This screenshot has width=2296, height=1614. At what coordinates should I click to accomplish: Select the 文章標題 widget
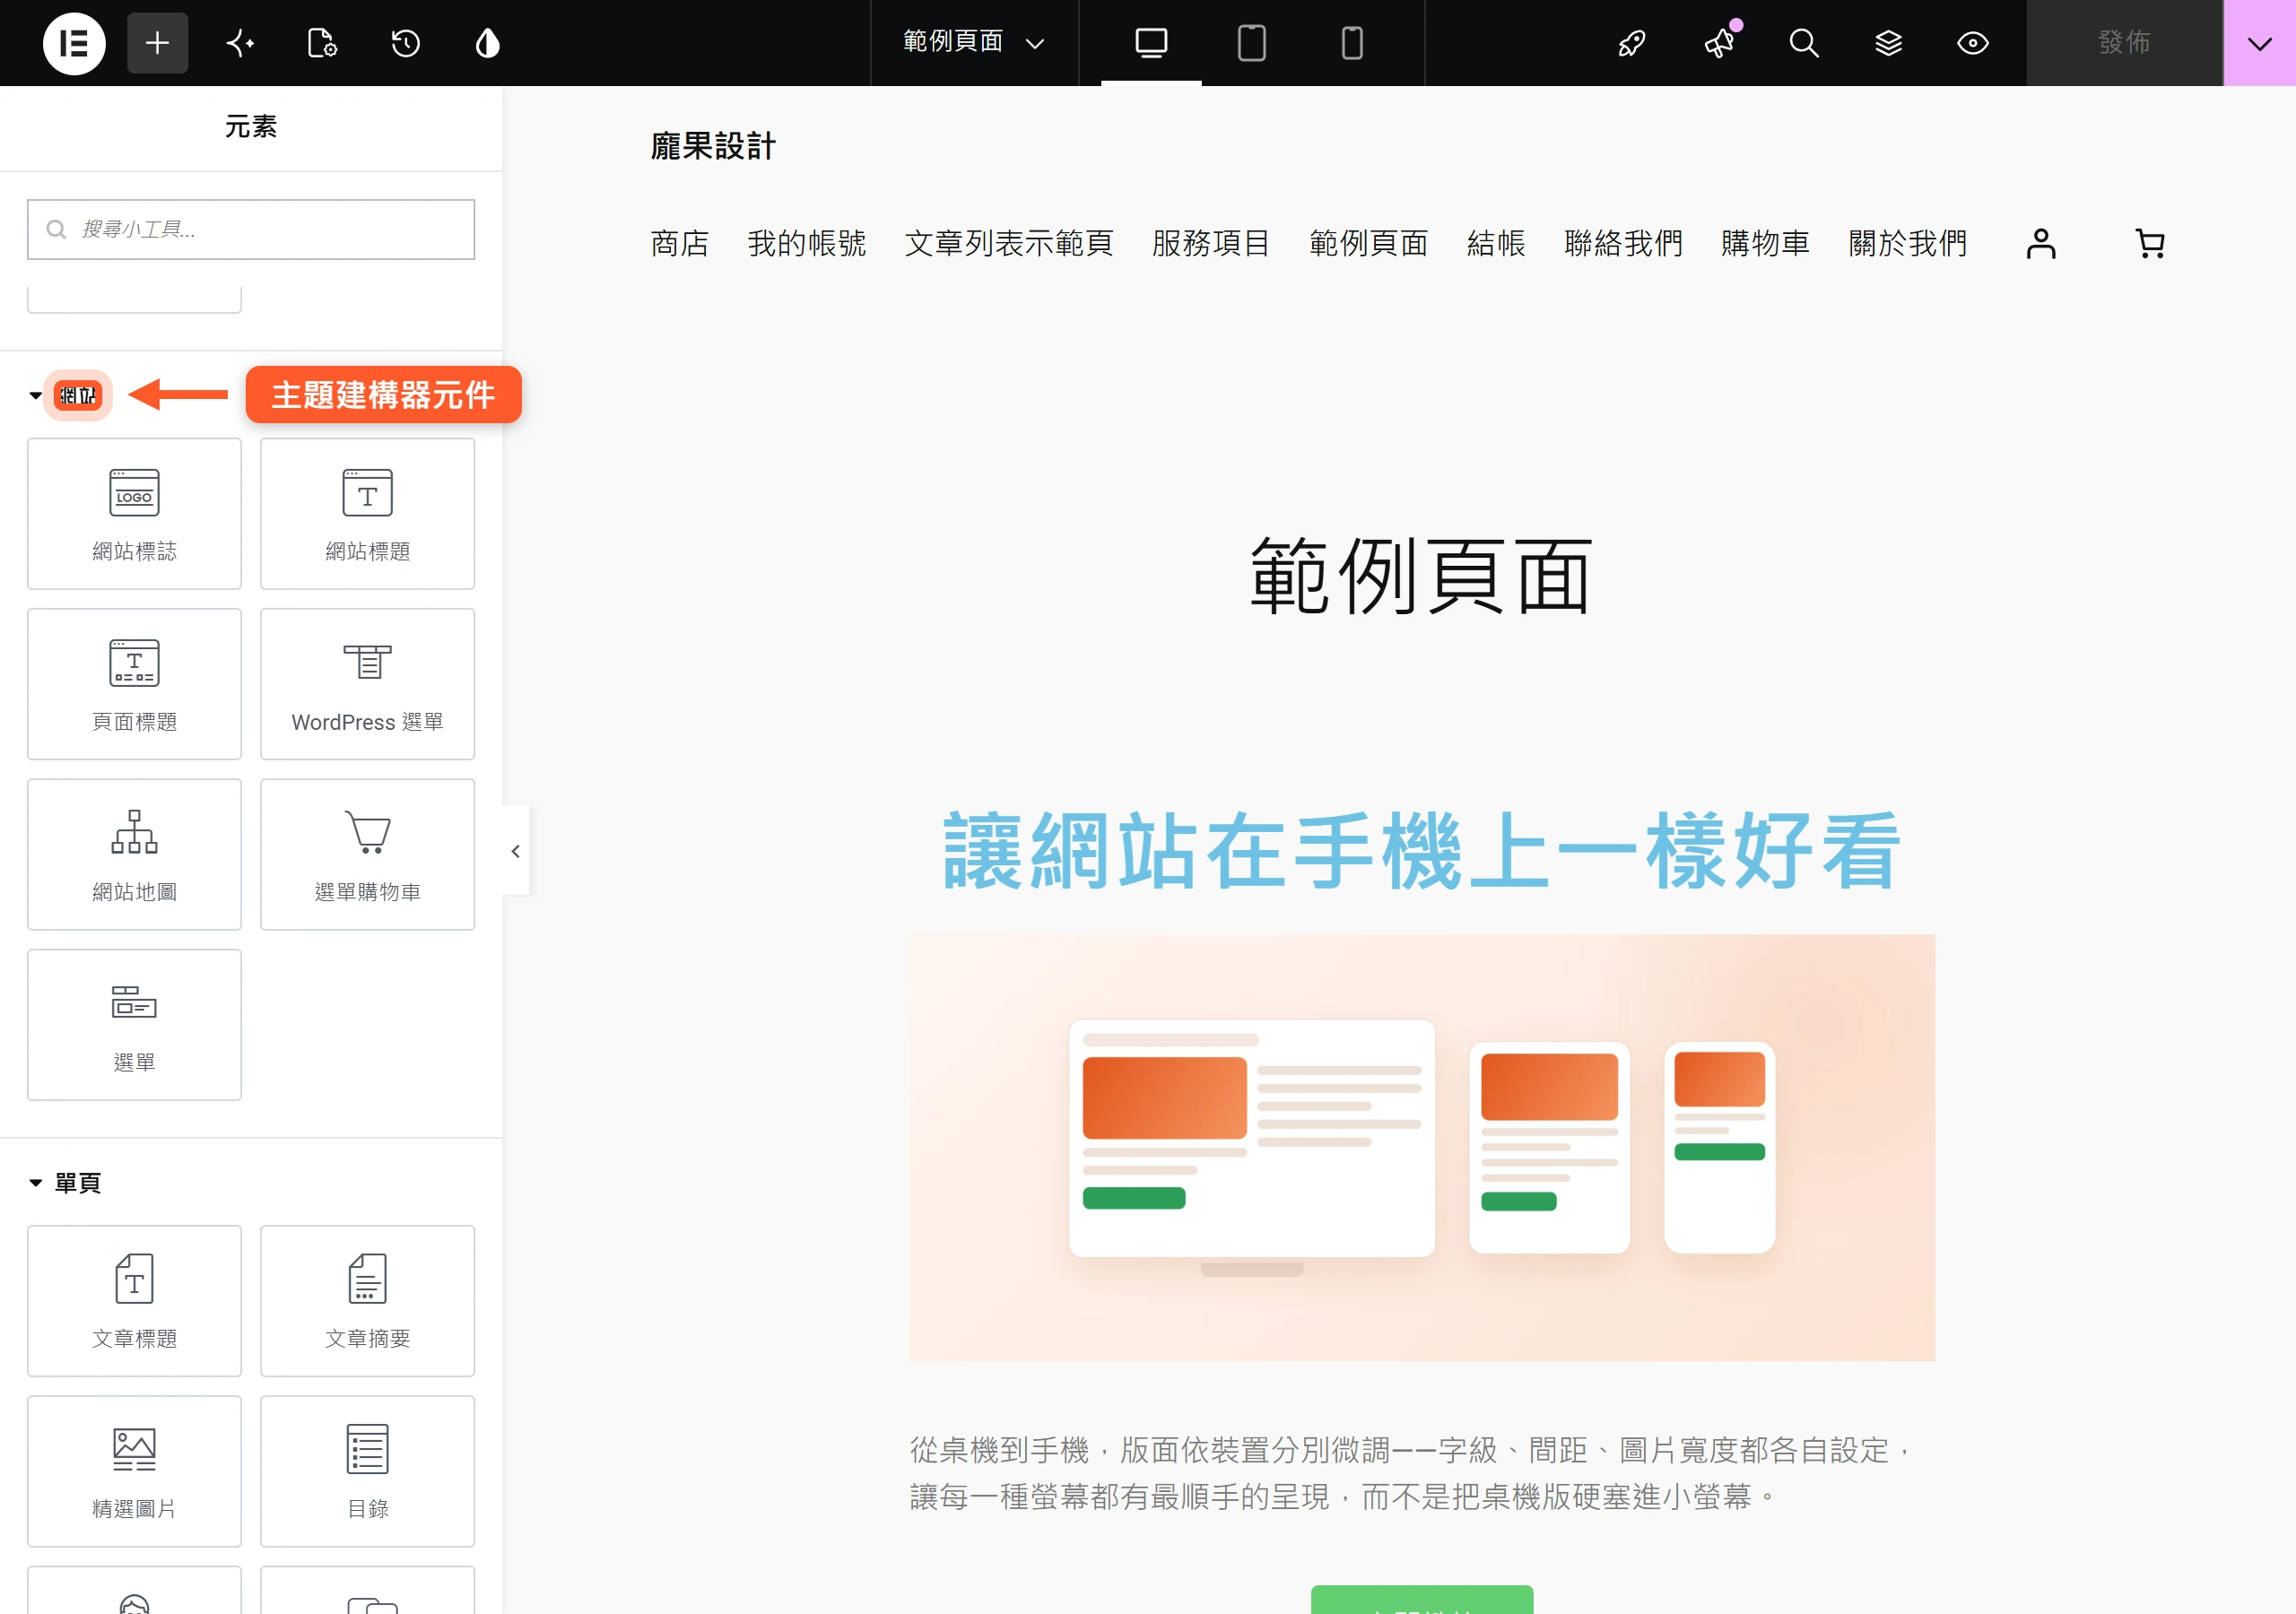[134, 1301]
